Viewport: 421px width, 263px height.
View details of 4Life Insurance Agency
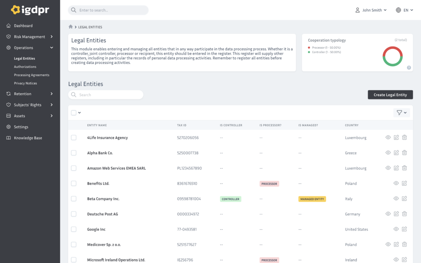(387, 137)
